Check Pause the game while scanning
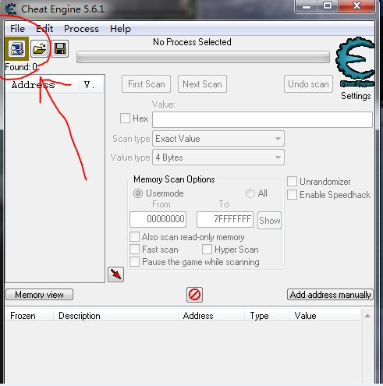 (134, 262)
